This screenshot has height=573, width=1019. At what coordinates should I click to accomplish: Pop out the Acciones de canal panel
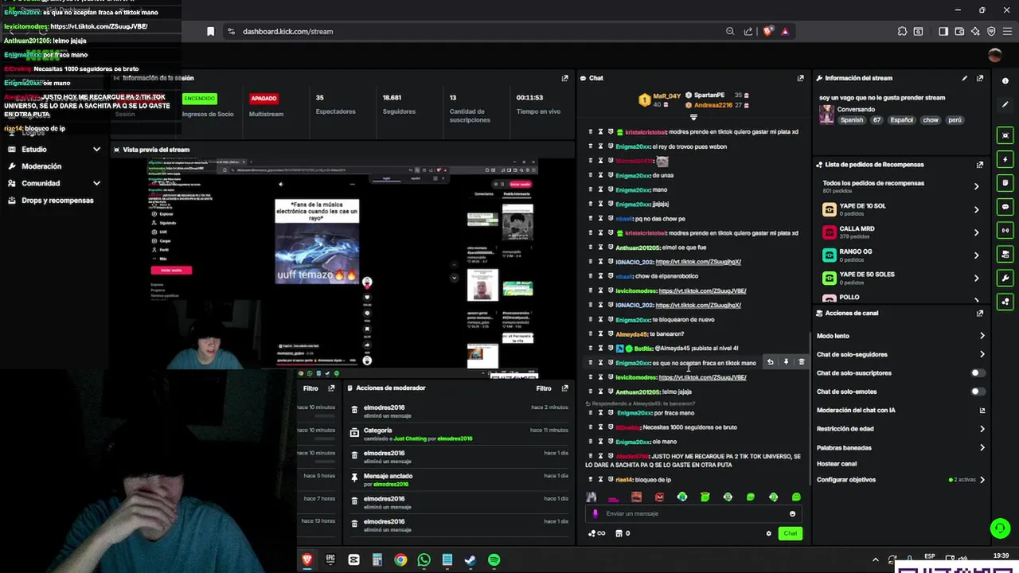click(x=980, y=313)
